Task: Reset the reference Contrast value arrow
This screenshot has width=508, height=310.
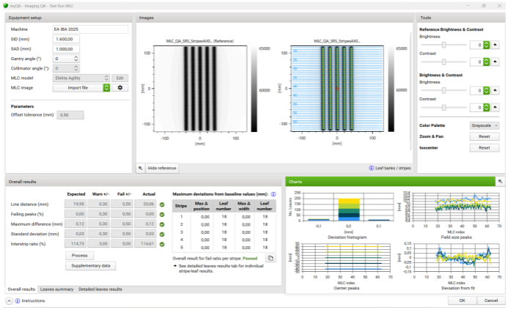Action: click(x=496, y=62)
